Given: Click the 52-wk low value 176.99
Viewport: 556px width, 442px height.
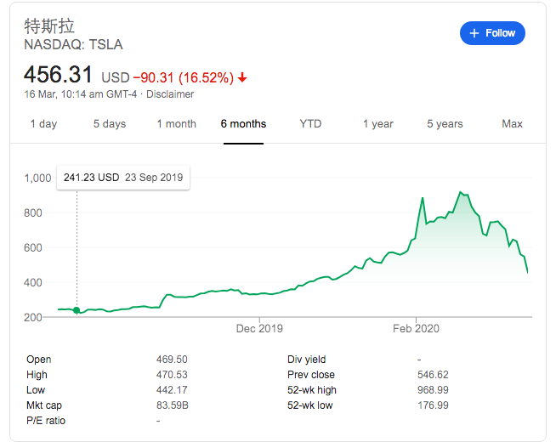Looking at the screenshot, I should click(x=433, y=405).
